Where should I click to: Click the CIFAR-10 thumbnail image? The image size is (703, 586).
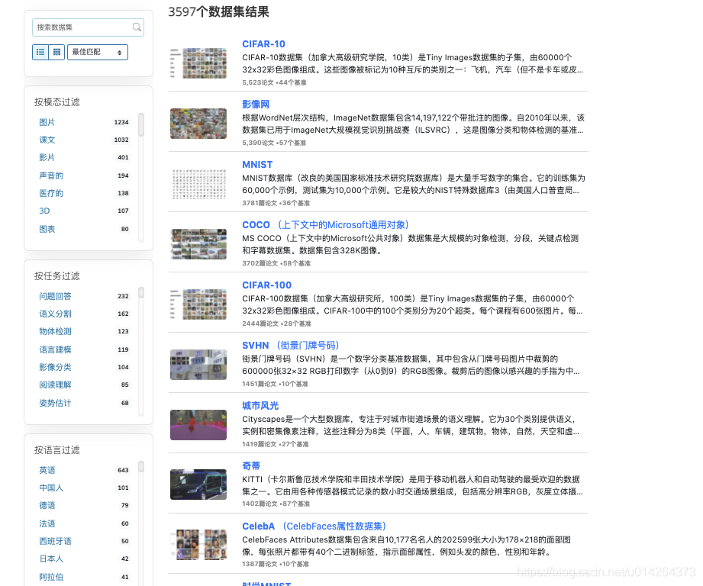click(x=198, y=63)
